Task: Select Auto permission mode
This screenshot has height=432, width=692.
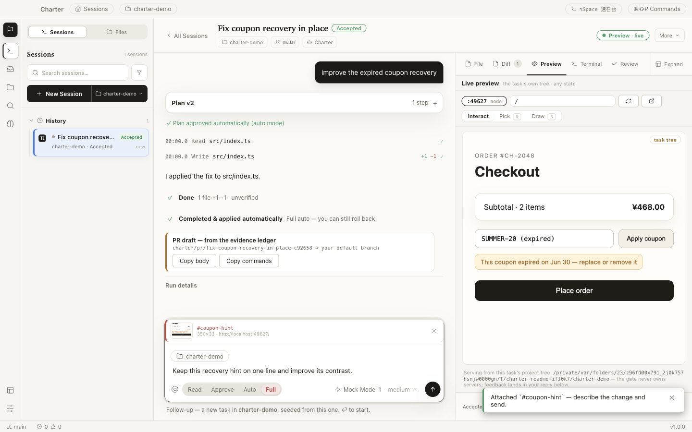Action: pyautogui.click(x=250, y=389)
